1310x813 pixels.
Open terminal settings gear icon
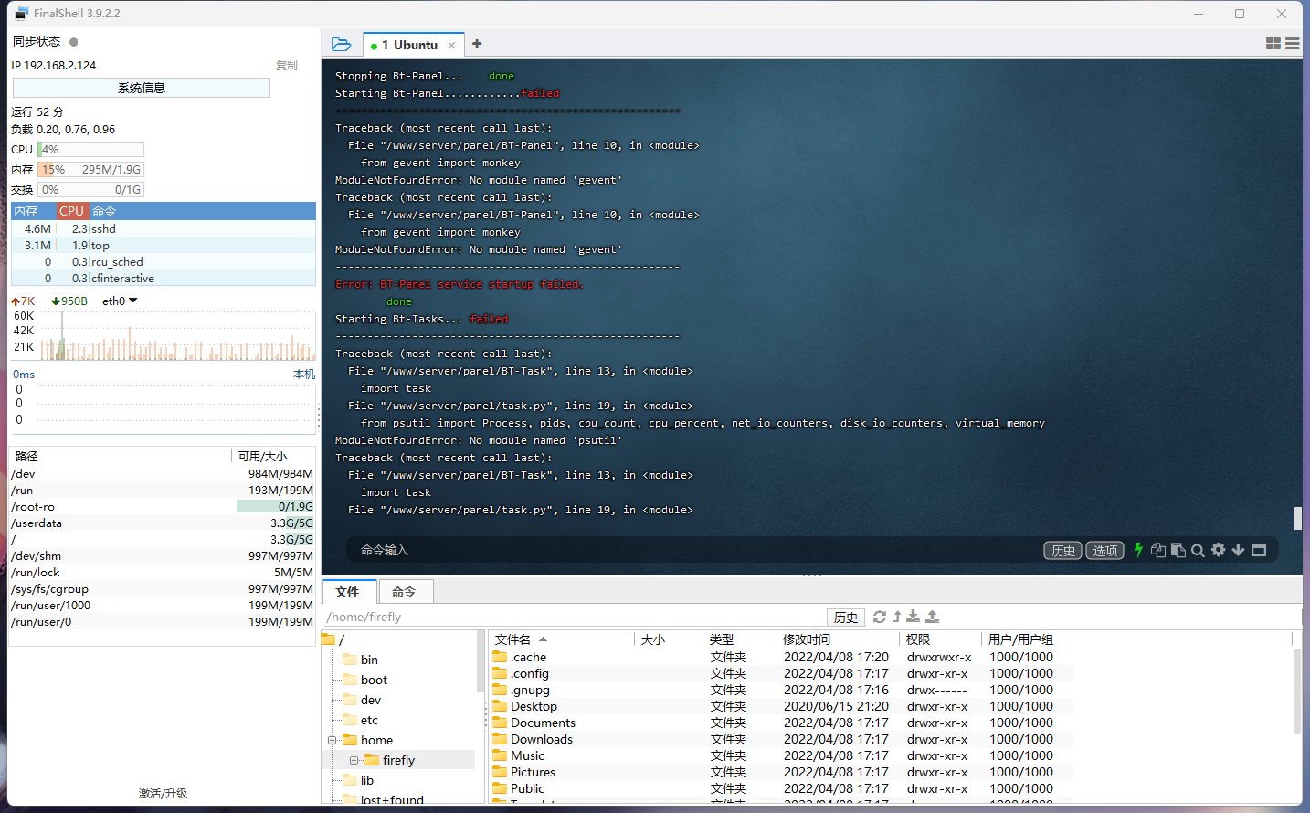coord(1218,550)
